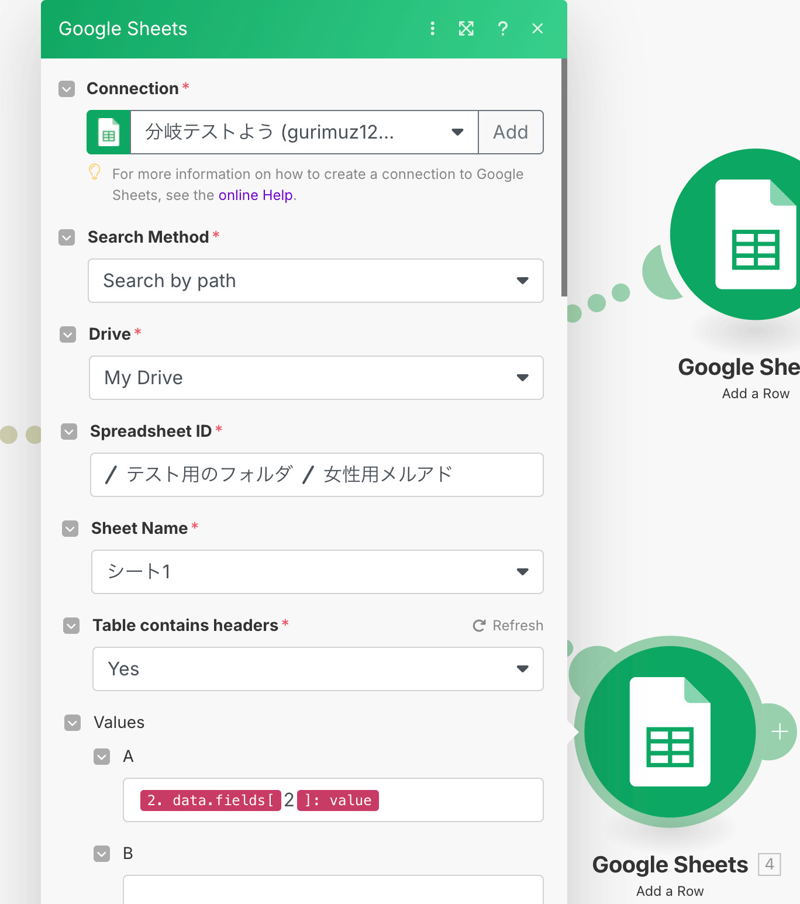Expand the Google Sheets dialog to fullscreen
The width and height of the screenshot is (800, 904).
466,29
